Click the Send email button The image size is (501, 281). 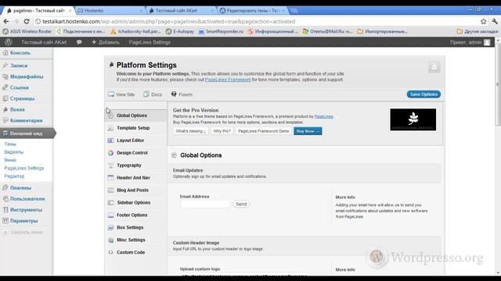[241, 204]
